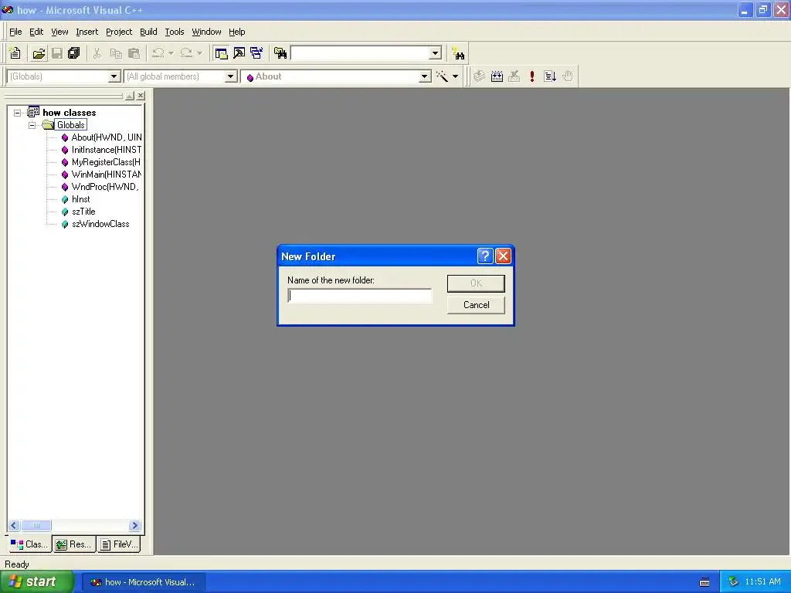Click OK in New Folder dialog
Screen dimensions: 791x593
click(476, 283)
